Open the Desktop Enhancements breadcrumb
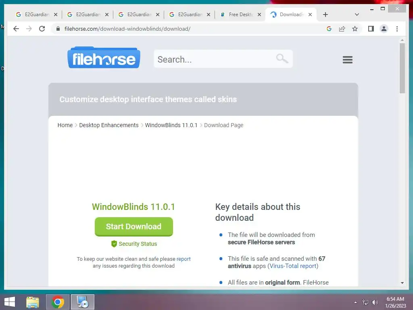Screen dimensions: 413x310 coord(109,125)
